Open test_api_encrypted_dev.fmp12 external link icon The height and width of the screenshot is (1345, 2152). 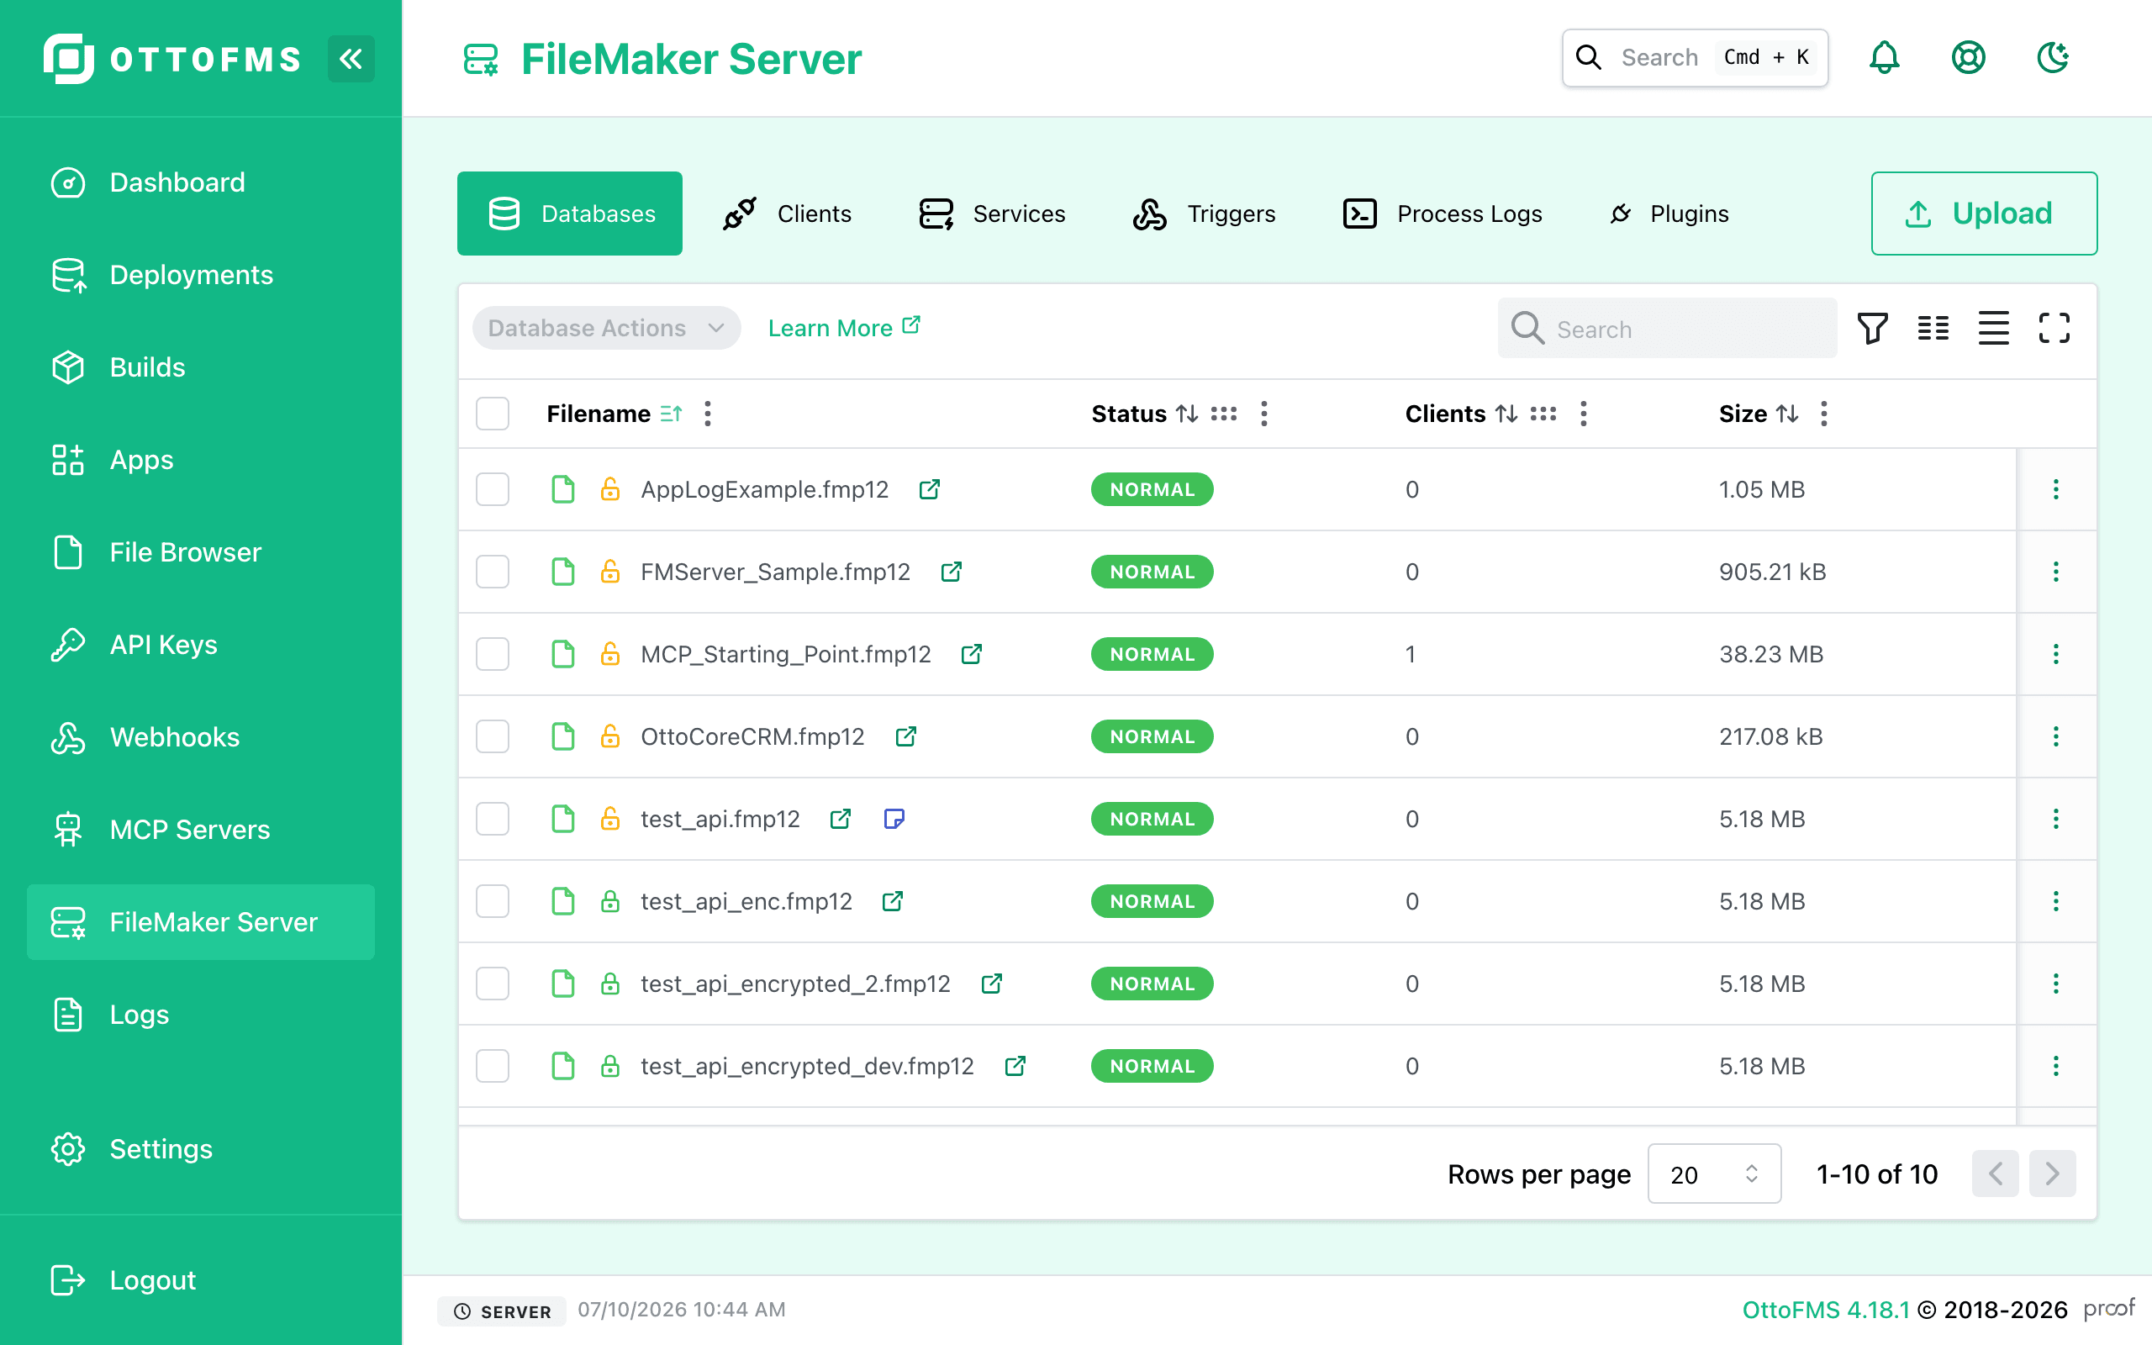[1015, 1066]
